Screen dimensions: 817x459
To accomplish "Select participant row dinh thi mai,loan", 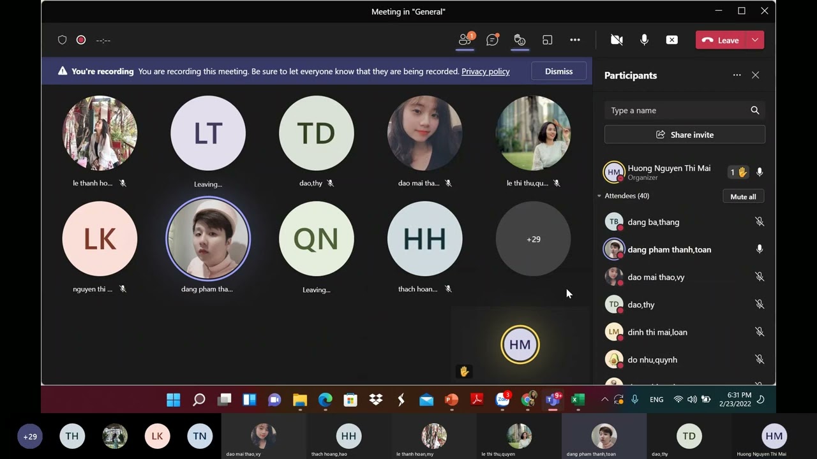I will [x=684, y=331].
